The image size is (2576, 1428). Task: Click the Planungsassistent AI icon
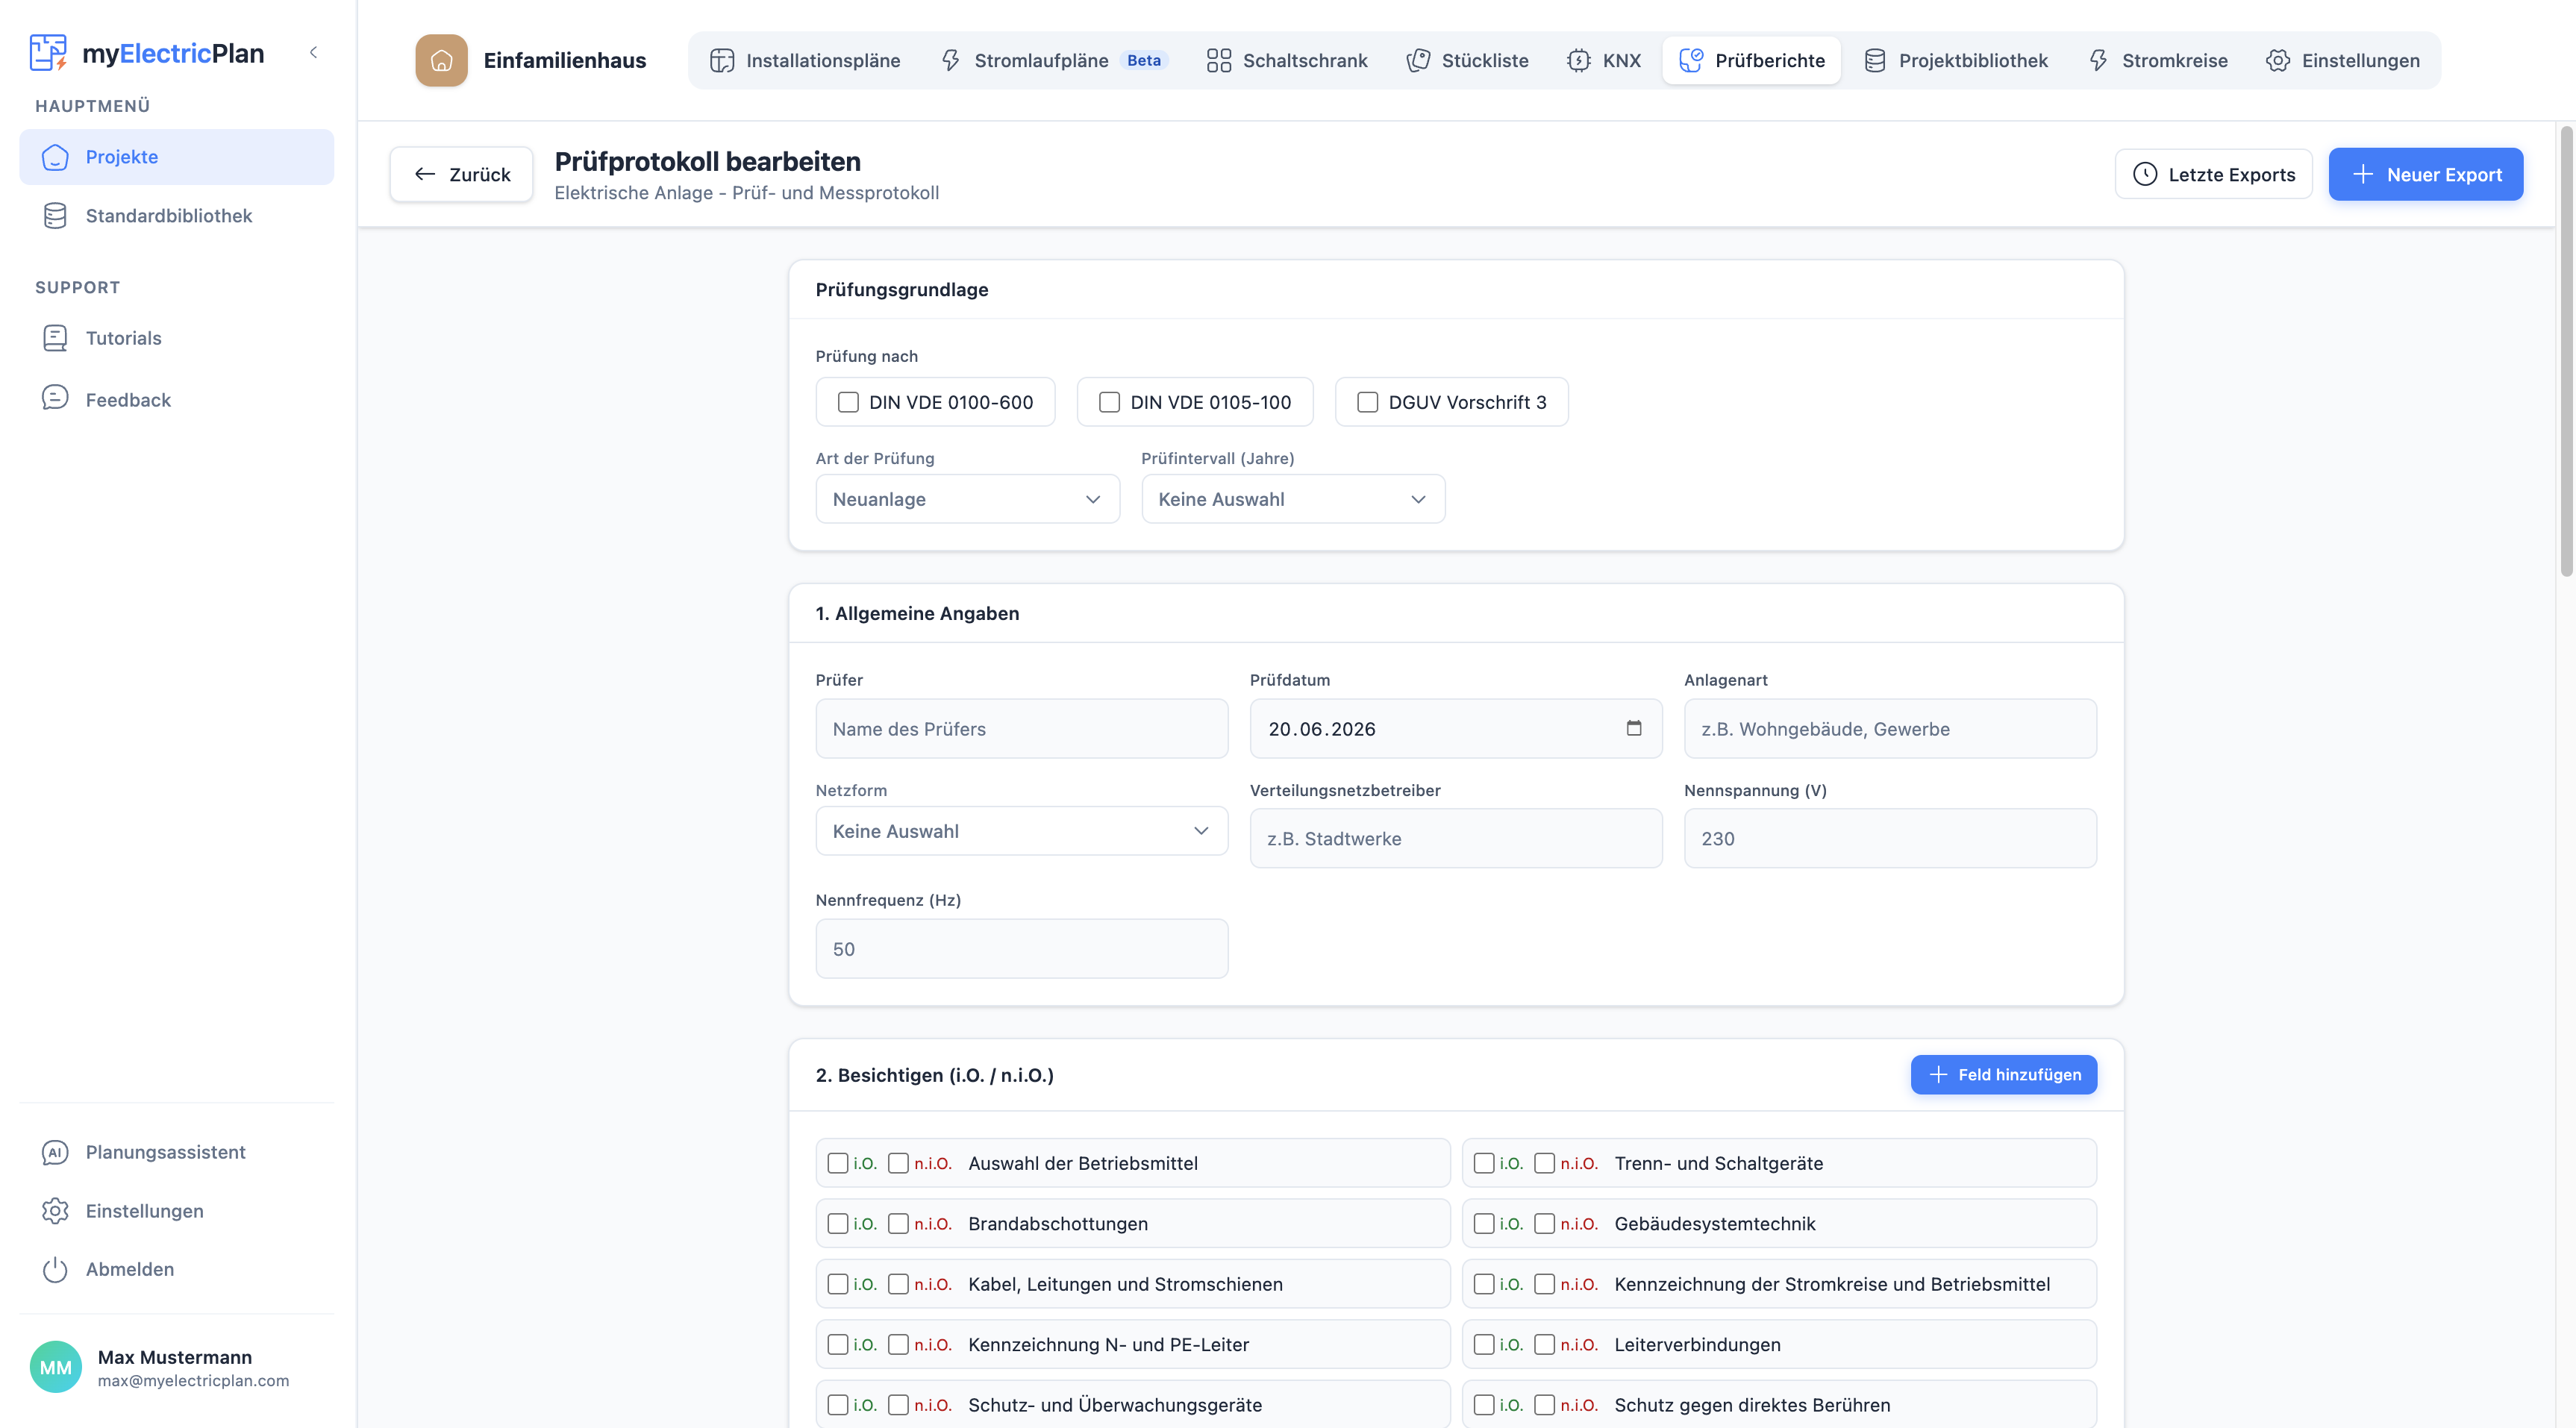(x=55, y=1152)
